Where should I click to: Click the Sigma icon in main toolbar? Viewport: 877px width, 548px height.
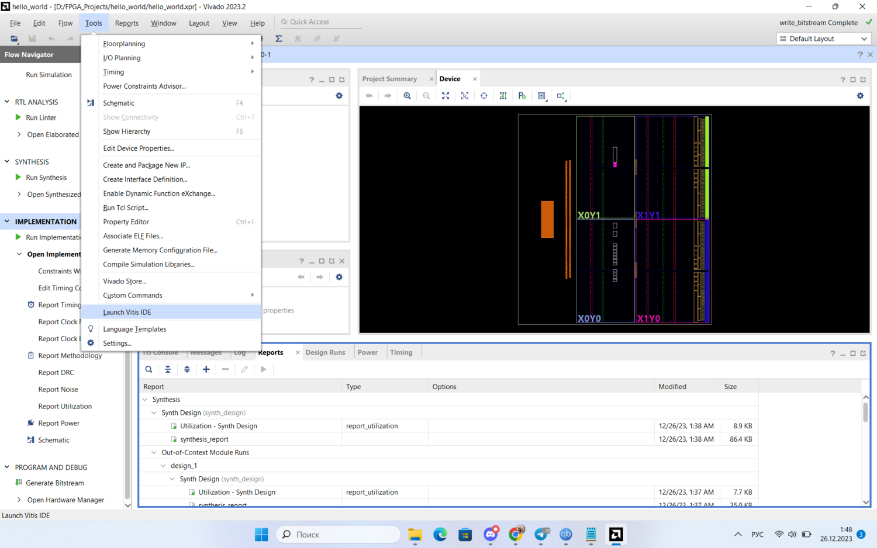pos(279,39)
